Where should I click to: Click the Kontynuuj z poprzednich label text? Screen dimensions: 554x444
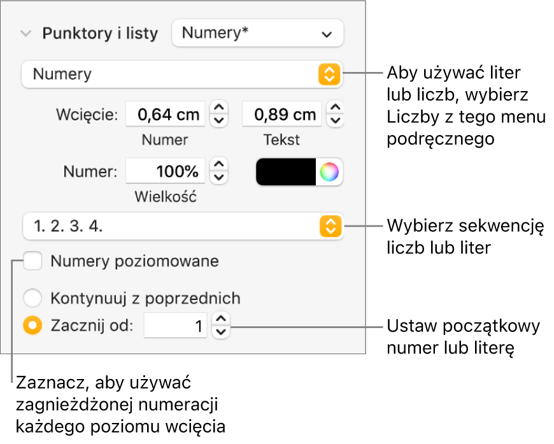146,298
